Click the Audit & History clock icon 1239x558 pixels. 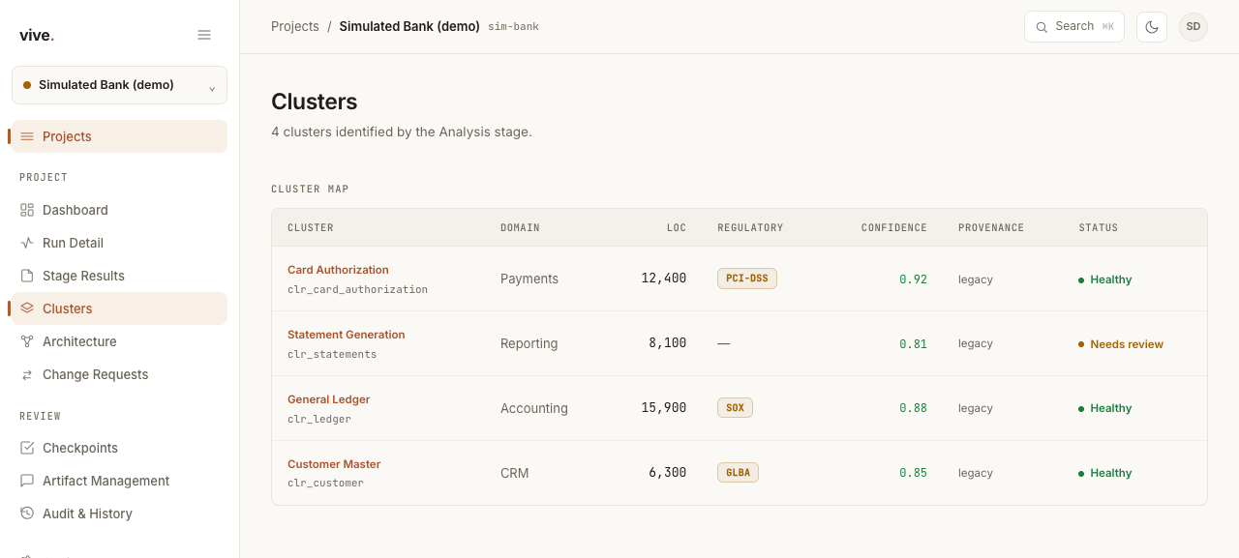click(x=27, y=514)
